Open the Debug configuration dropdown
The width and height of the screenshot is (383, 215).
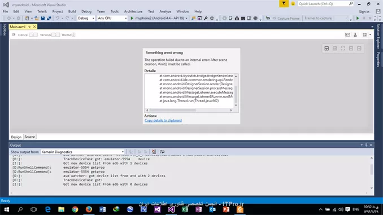(86, 18)
